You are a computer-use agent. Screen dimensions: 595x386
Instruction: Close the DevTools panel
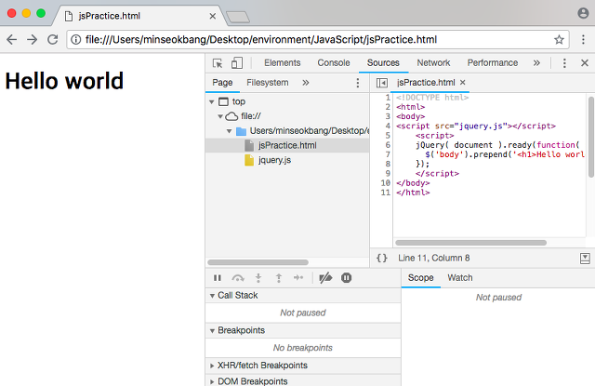tap(585, 63)
